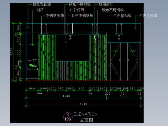Select the 110 dimension value
168x126 pixels.
coord(122,94)
